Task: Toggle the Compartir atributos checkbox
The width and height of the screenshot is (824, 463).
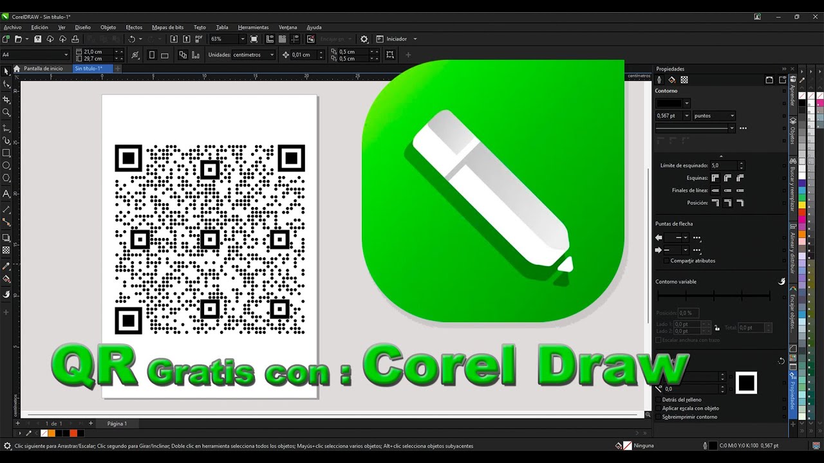Action: (x=666, y=261)
